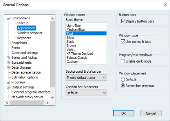This screenshot has width=170, height=121.
Task: Click the tree's scroll down arrow
Action: pos(52,98)
